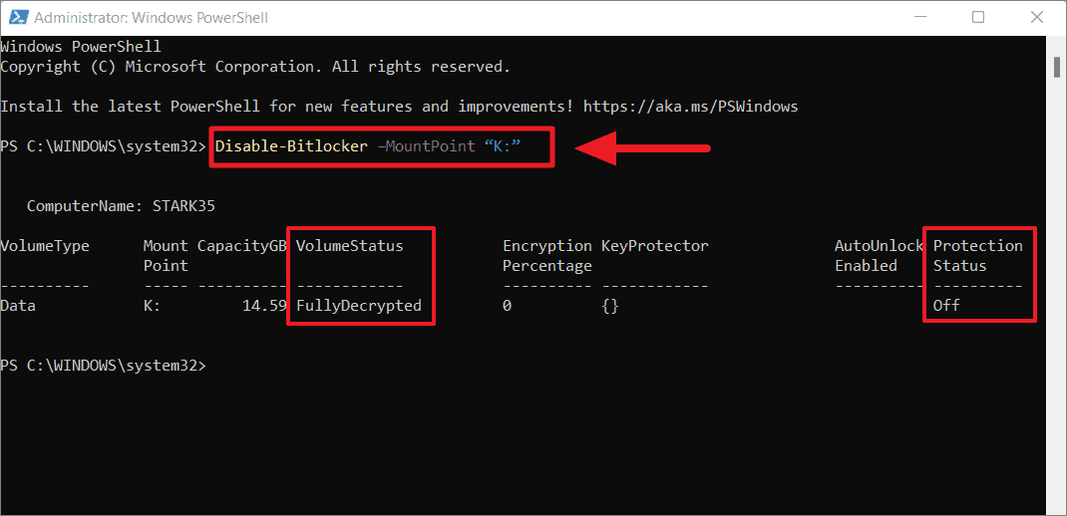This screenshot has width=1067, height=516.
Task: Maximize the PowerShell window
Action: coord(978,17)
